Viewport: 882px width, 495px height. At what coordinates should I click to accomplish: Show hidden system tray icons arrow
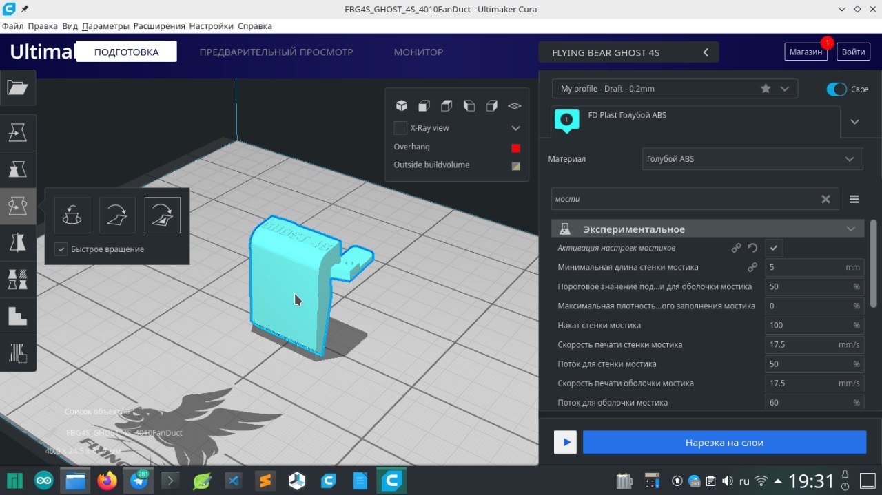click(778, 481)
